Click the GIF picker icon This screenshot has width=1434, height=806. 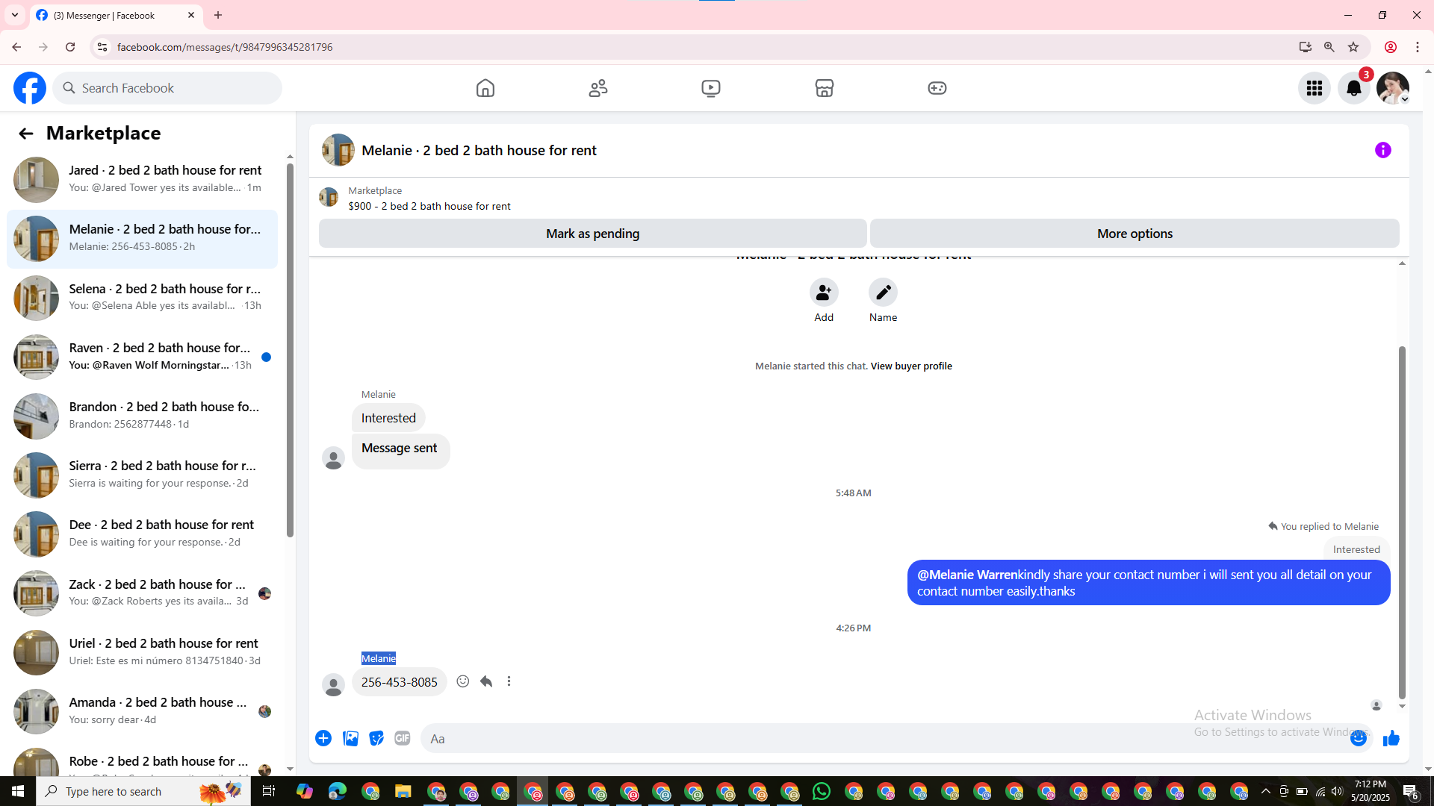pos(403,738)
